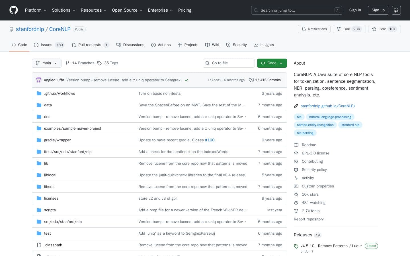Click the green commit status checkmark
410x256 pixels.
(186, 80)
